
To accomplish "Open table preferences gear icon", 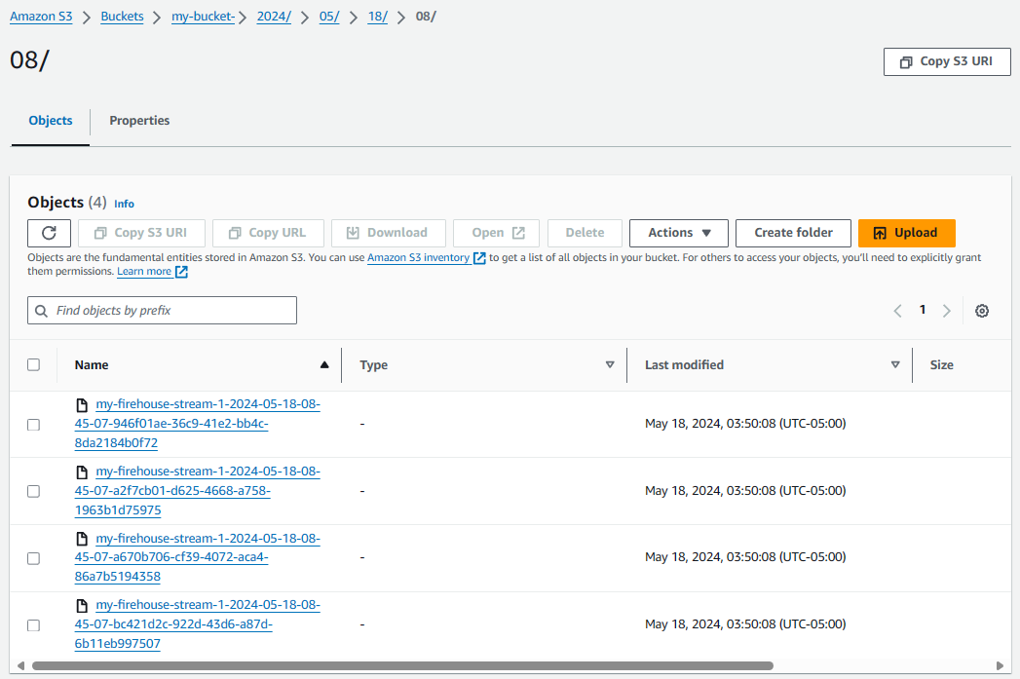I will [982, 311].
